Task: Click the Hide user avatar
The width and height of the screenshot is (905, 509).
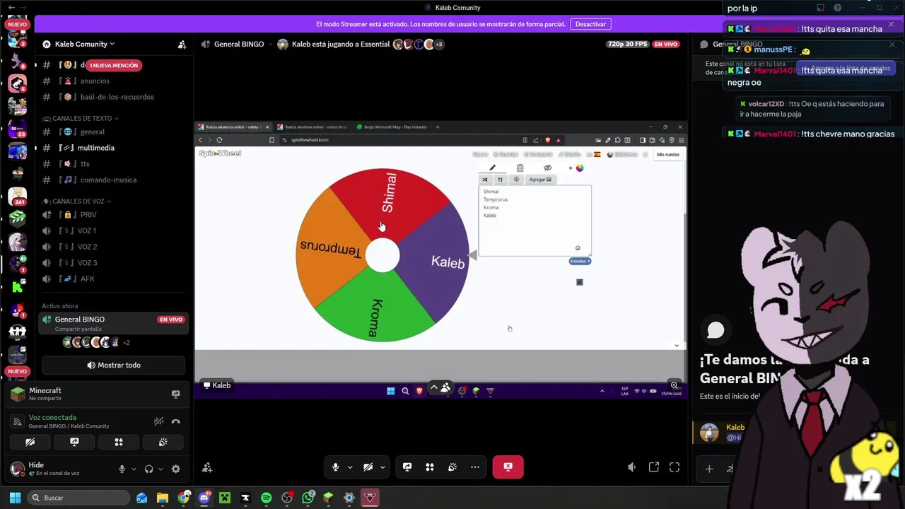Action: click(x=17, y=469)
